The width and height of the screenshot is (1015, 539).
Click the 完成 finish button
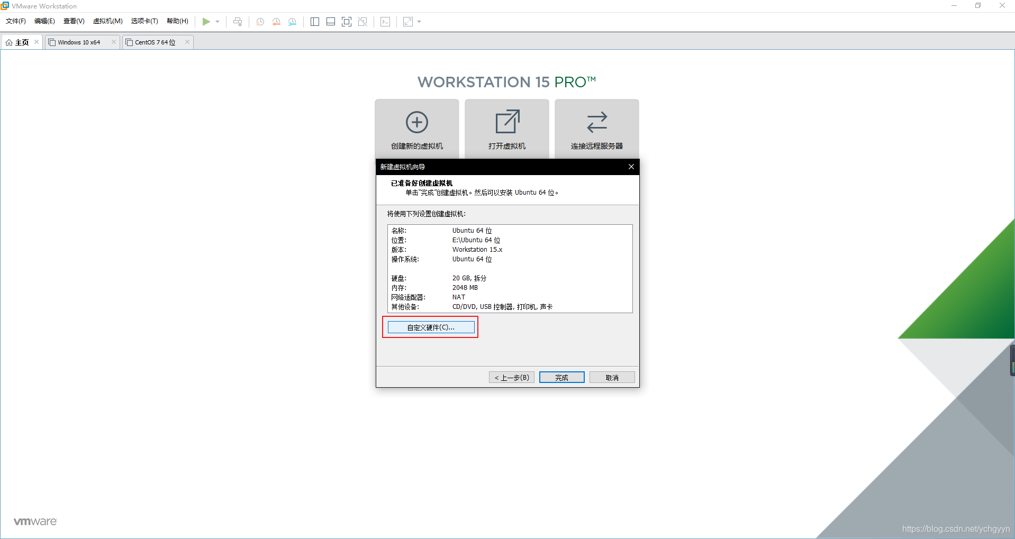point(562,377)
